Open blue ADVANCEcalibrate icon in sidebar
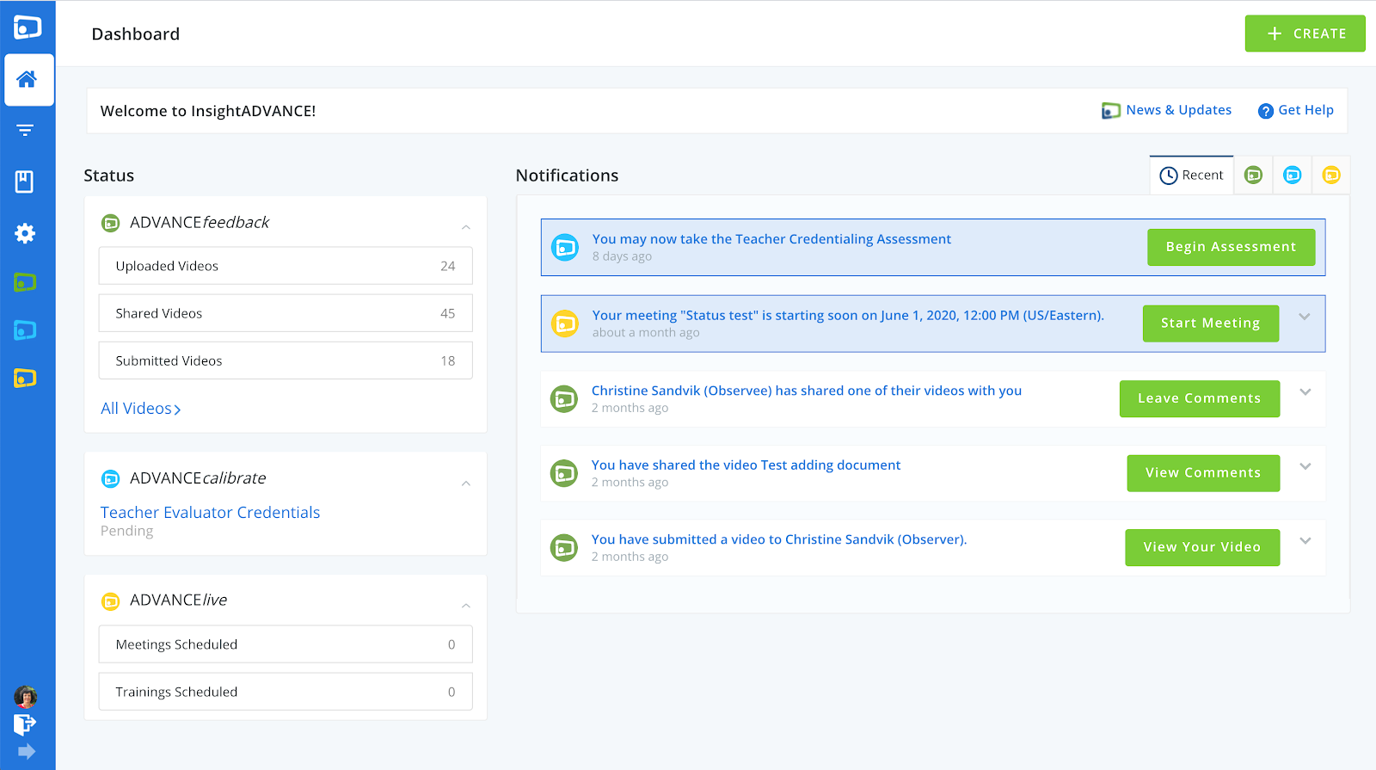The width and height of the screenshot is (1376, 770). [25, 330]
